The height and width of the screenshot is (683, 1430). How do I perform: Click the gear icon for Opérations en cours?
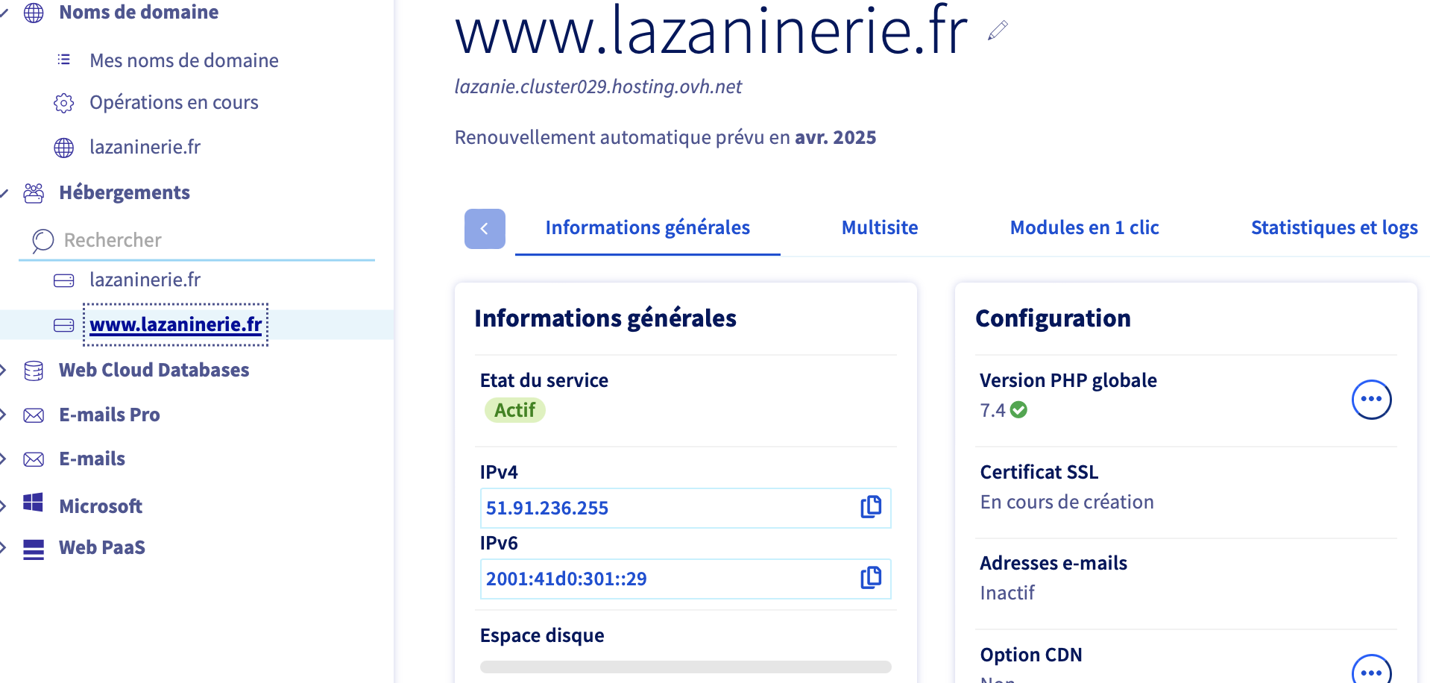(64, 103)
